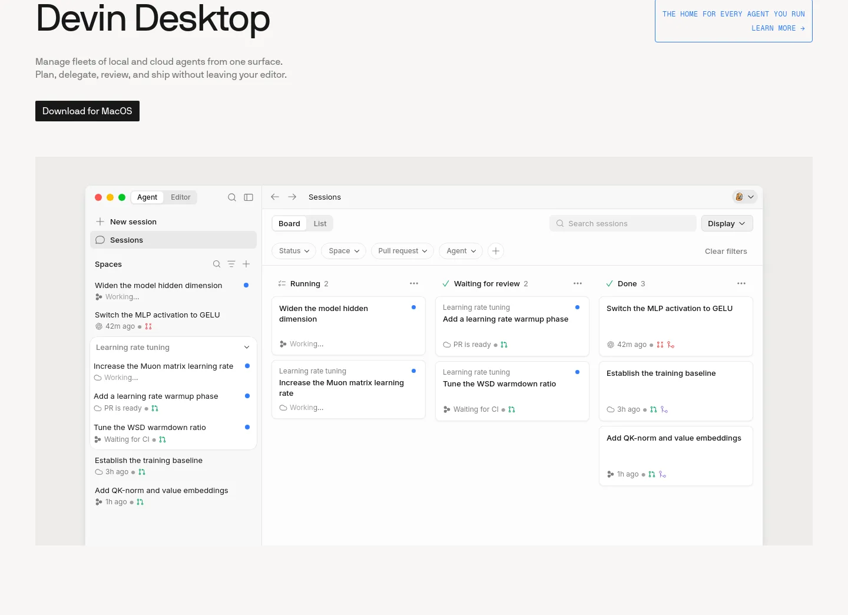
Task: Open Switch the MLP activation to GELU card
Action: (676, 326)
